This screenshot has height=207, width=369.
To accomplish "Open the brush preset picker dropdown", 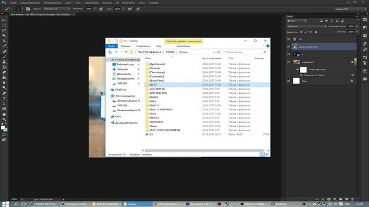I will (x=22, y=9).
